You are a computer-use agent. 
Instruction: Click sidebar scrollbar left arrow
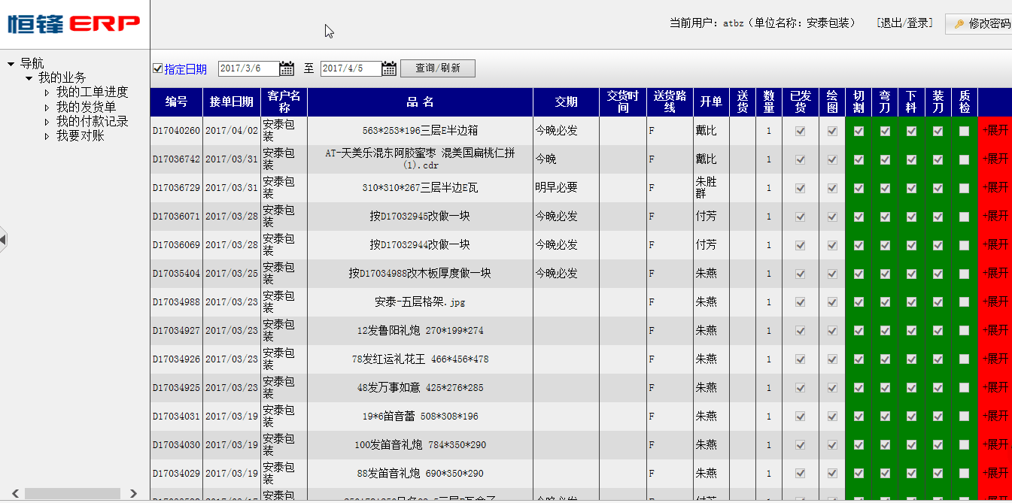(x=13, y=493)
